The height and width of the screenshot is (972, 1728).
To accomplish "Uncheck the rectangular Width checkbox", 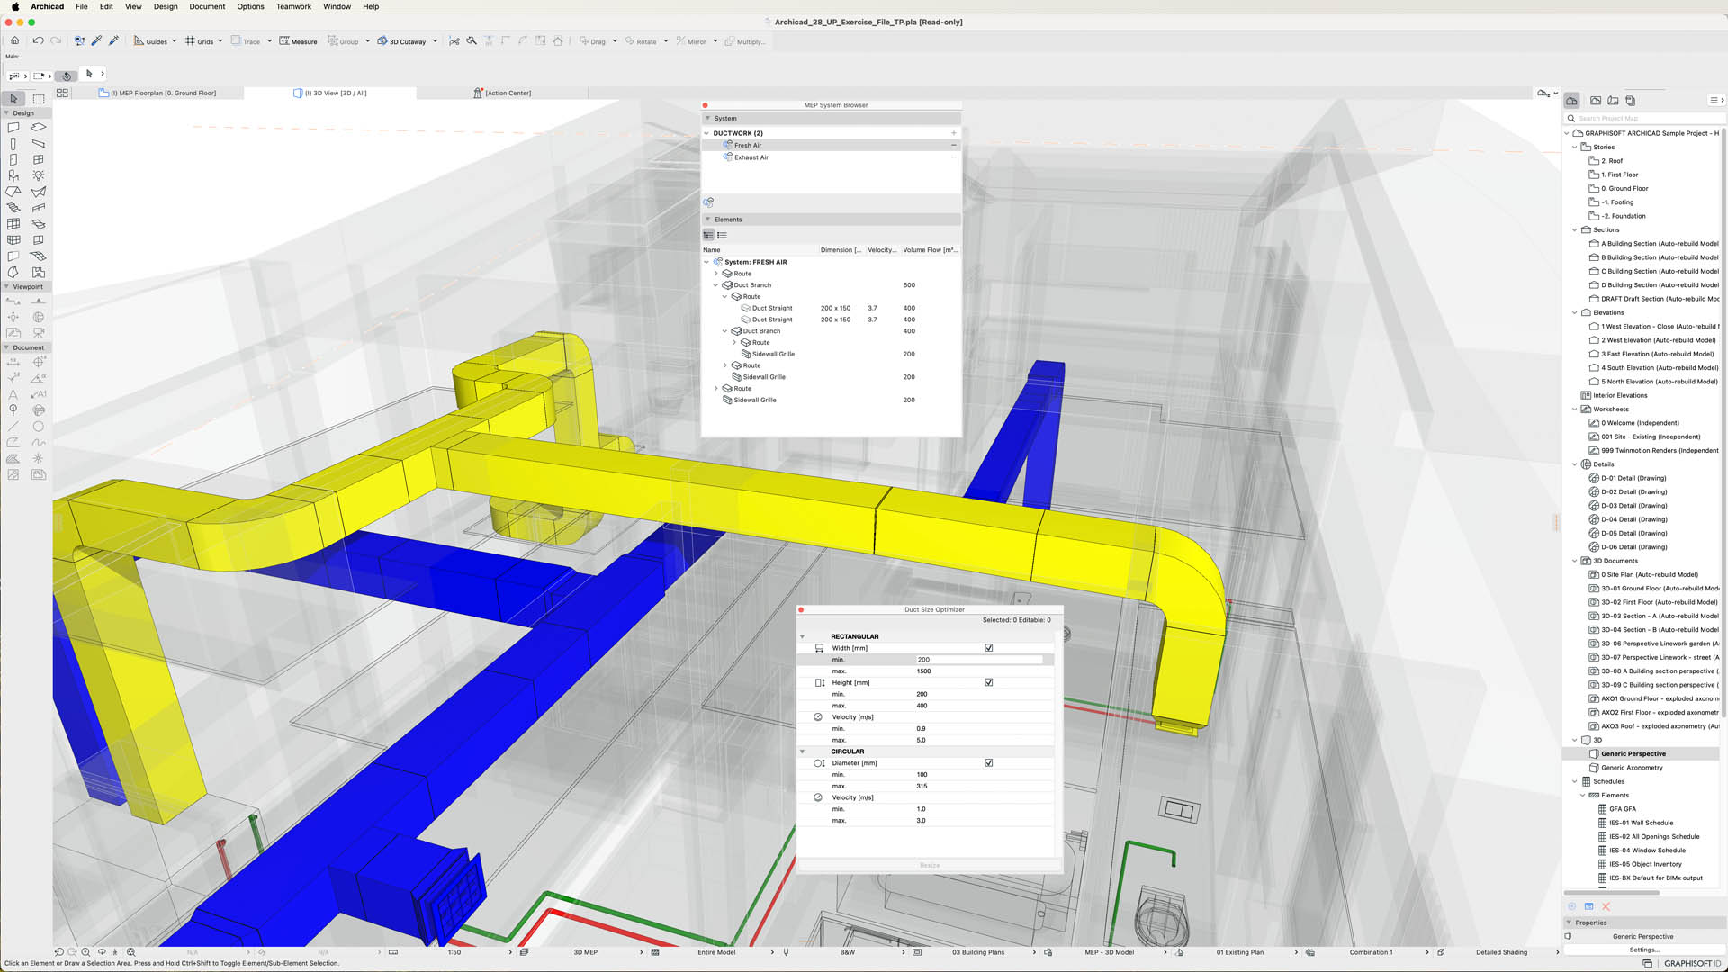I will (988, 648).
